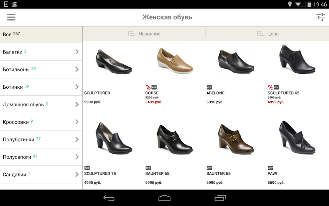Sort products by Цена

(273, 34)
